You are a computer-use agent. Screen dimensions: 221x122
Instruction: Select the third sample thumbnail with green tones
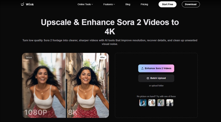coord(161,103)
